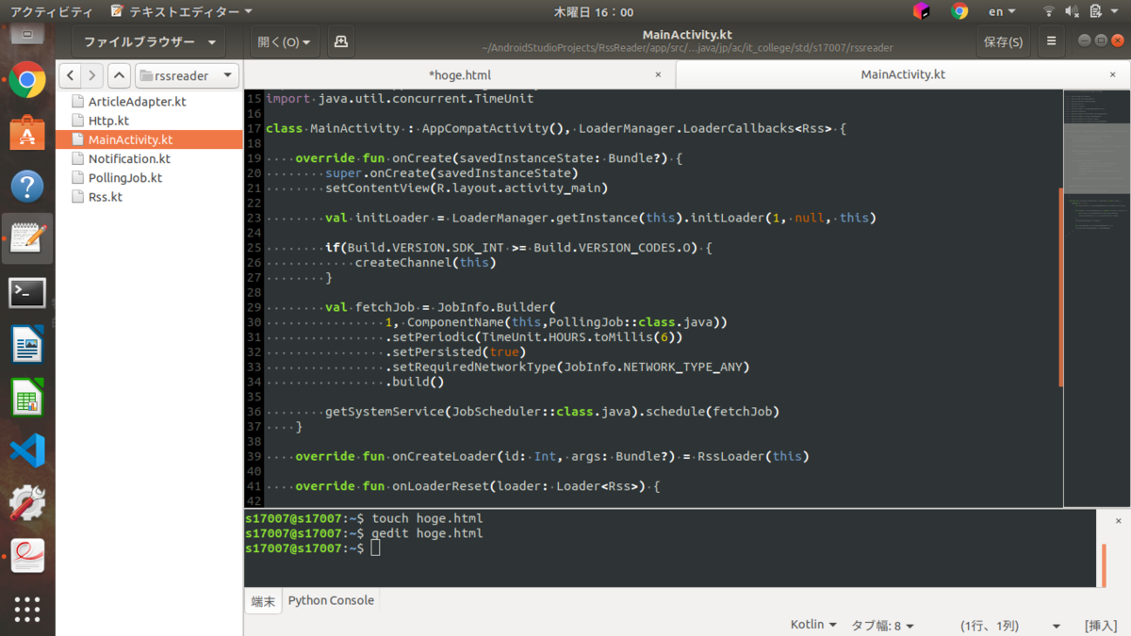Click the Chrome tray icon in top bar
This screenshot has height=636, width=1131.
pyautogui.click(x=959, y=11)
